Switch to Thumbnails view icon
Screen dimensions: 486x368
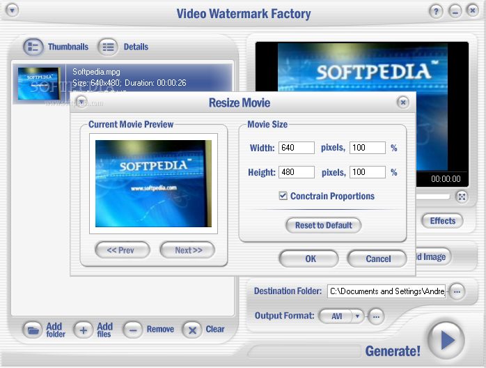coord(33,47)
